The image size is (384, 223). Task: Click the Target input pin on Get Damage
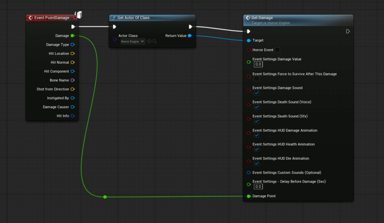tap(249, 40)
